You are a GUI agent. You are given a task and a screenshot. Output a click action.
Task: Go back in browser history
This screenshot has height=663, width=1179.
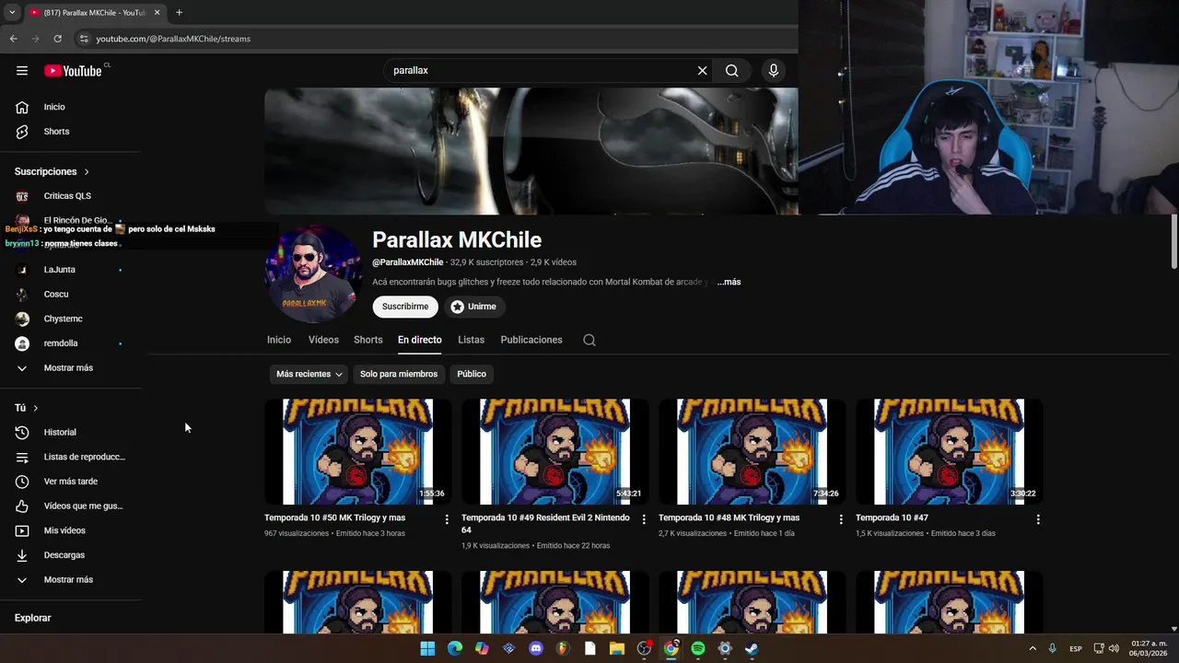(x=13, y=39)
